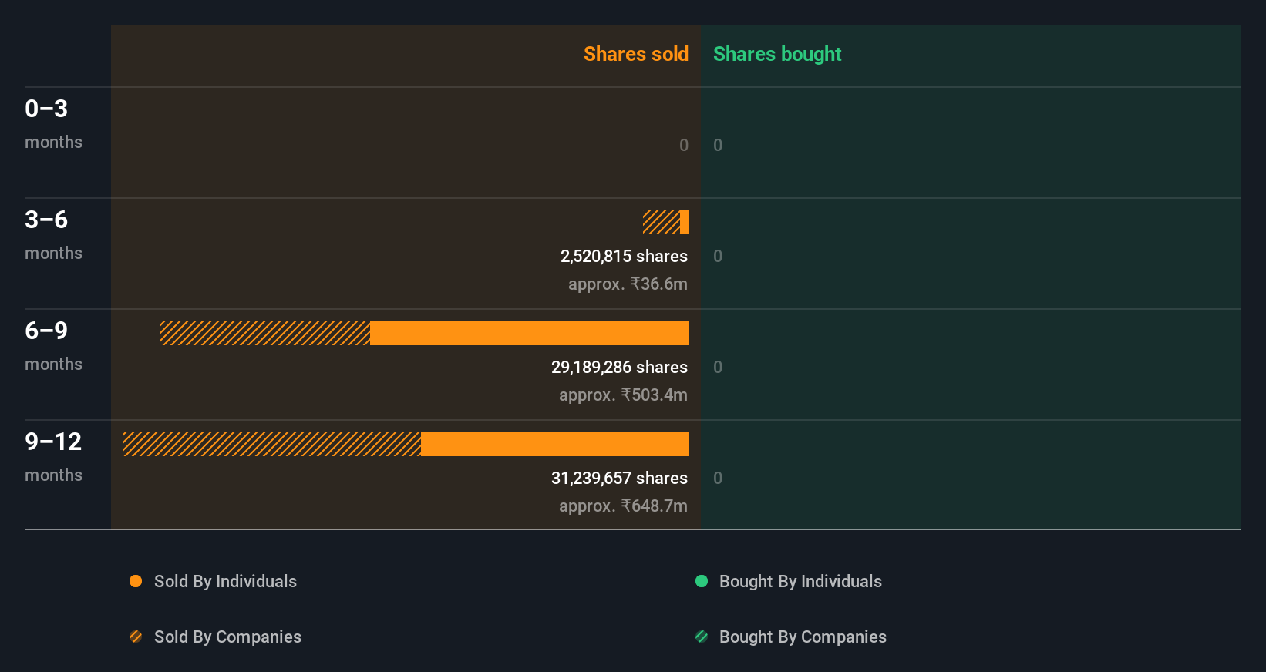Click the 3–6 months row label
This screenshot has width=1266, height=672.
point(53,235)
